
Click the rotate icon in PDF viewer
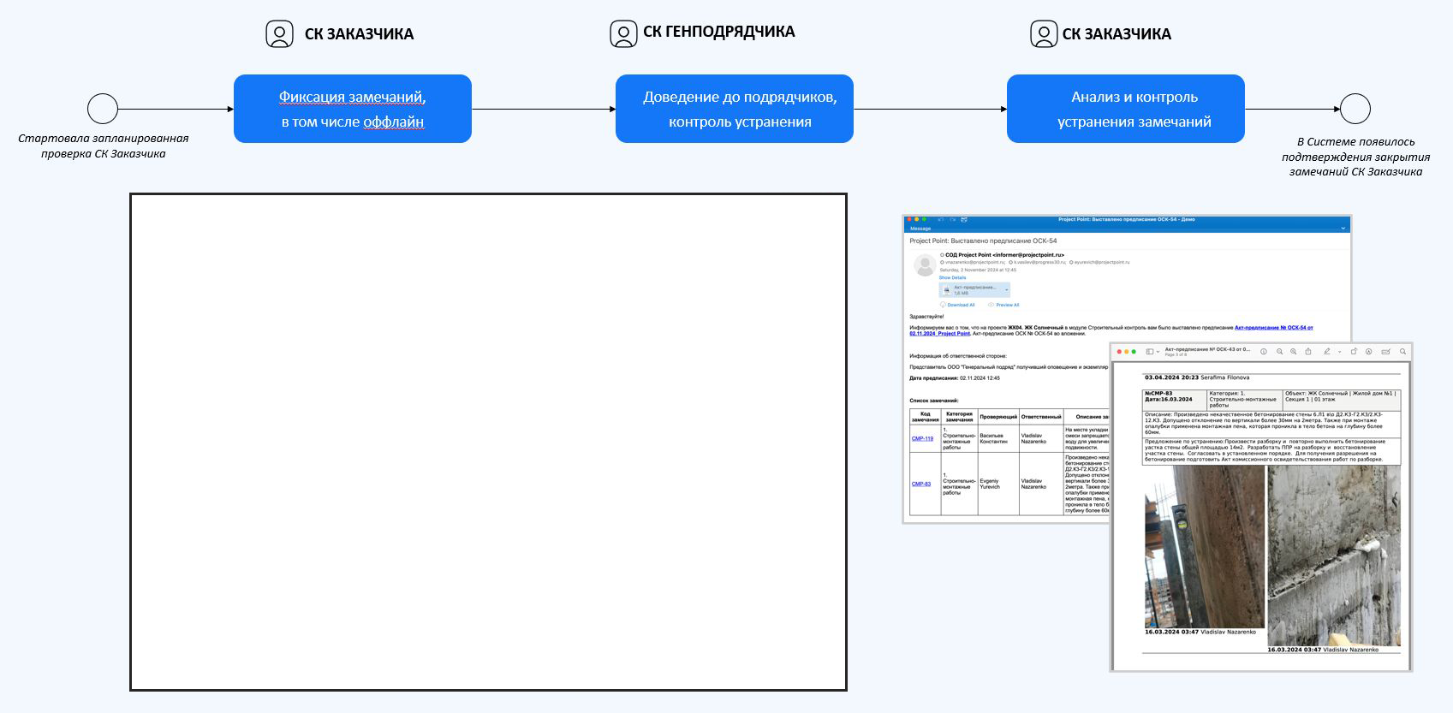1354,351
